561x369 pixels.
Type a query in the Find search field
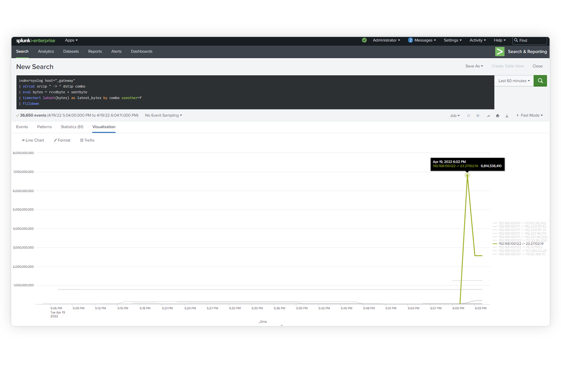coord(531,41)
